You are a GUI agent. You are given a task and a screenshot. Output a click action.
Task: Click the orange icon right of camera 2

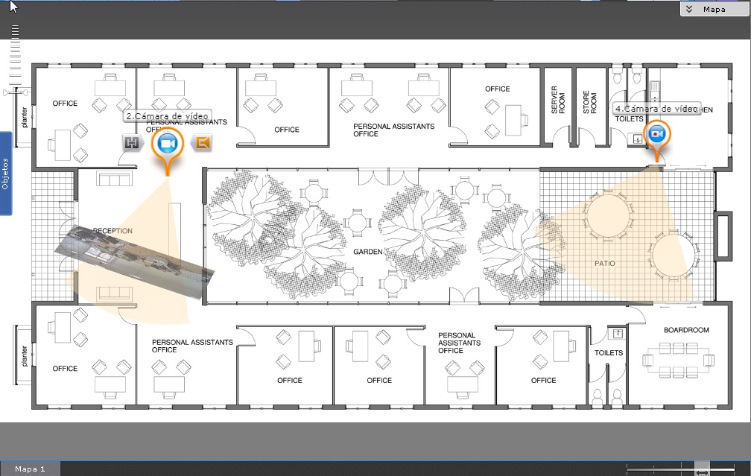click(x=201, y=143)
